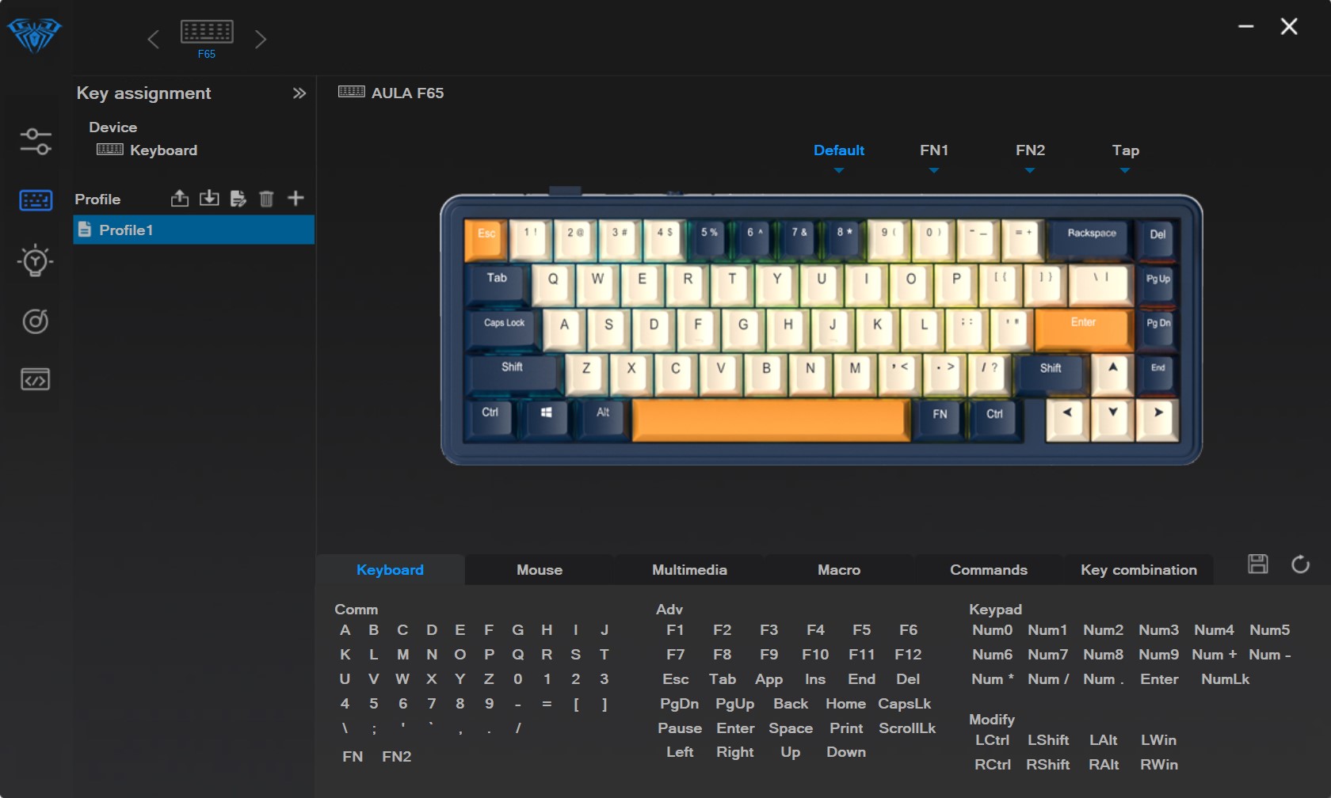The width and height of the screenshot is (1331, 798).
Task: Open the Multimedia tab
Action: coord(689,570)
